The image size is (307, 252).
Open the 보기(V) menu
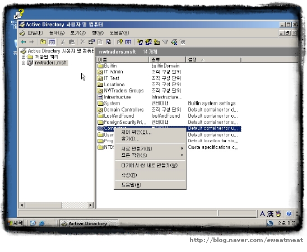(x=78, y=32)
